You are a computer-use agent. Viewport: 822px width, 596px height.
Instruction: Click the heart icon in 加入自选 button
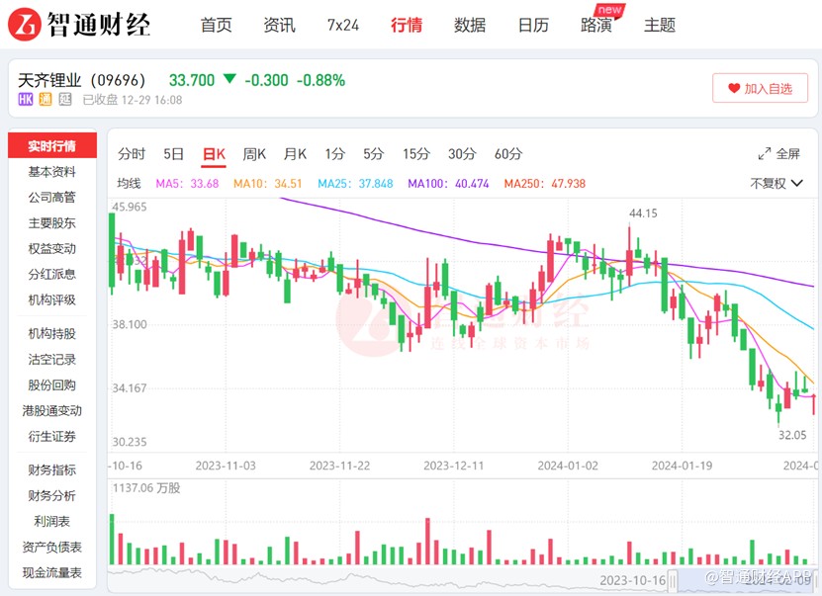(x=734, y=88)
